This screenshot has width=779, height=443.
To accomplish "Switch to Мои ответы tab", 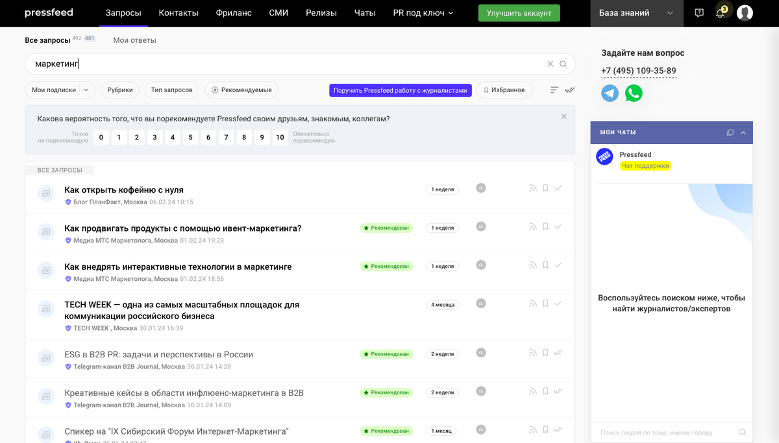I will [134, 40].
